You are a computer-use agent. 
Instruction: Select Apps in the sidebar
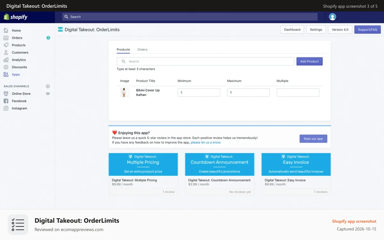point(16,75)
